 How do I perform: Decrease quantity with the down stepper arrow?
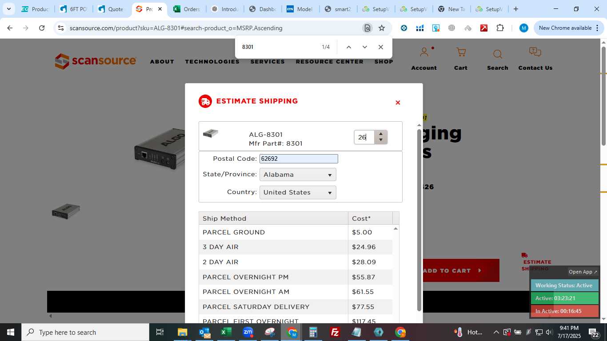[x=381, y=140]
